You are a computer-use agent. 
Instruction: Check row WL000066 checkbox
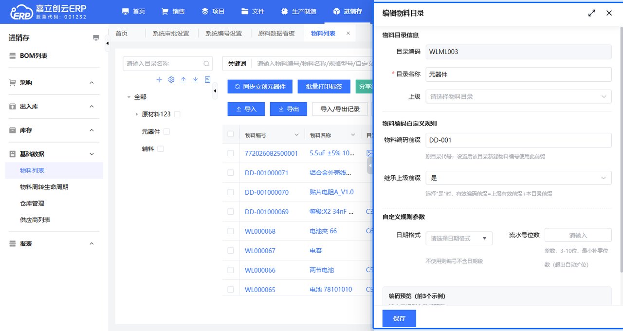pyautogui.click(x=231, y=270)
